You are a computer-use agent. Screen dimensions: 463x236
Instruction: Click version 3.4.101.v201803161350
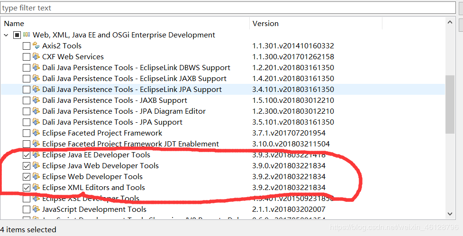[293, 90]
